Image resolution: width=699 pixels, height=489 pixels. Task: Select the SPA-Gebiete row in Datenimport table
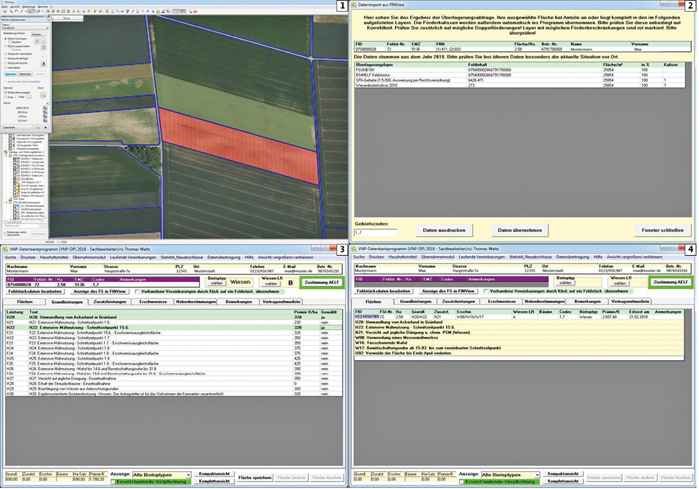pos(520,80)
